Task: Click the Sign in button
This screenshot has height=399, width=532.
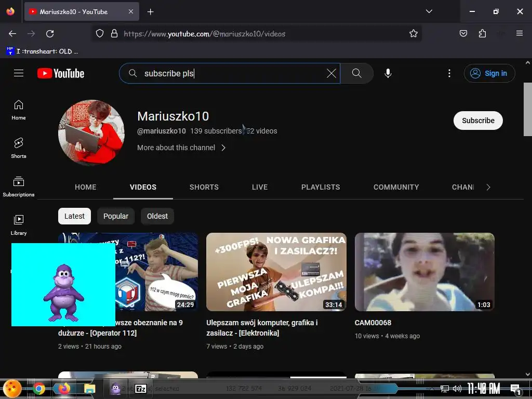Action: point(489,73)
